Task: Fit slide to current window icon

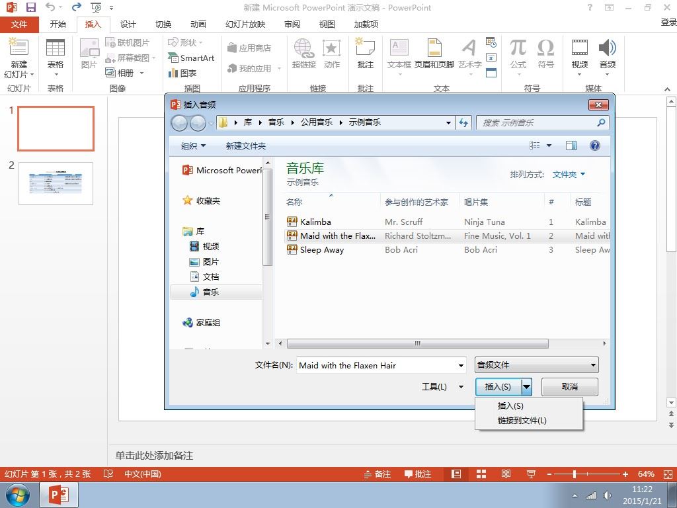Action: pos(668,474)
